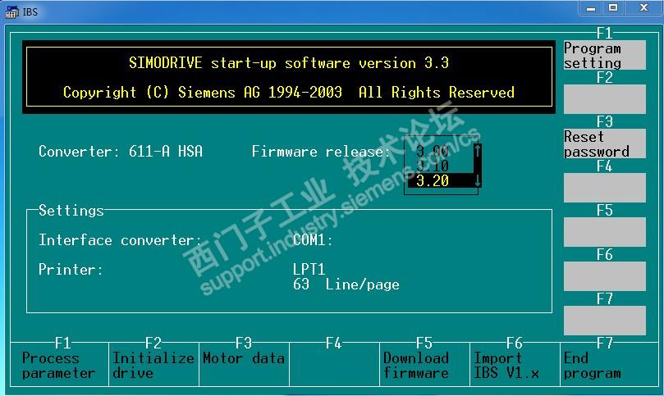The height and width of the screenshot is (396, 664).
Task: Click the Siemens AG copyright line
Action: click(x=289, y=92)
